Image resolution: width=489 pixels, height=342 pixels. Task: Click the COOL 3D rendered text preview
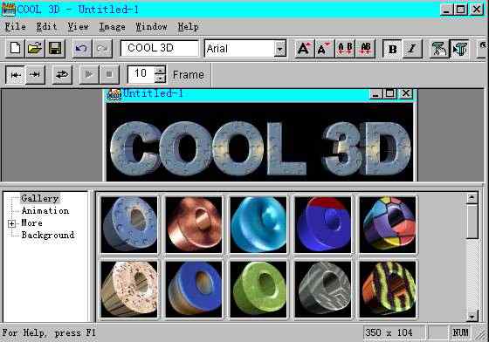(x=260, y=149)
